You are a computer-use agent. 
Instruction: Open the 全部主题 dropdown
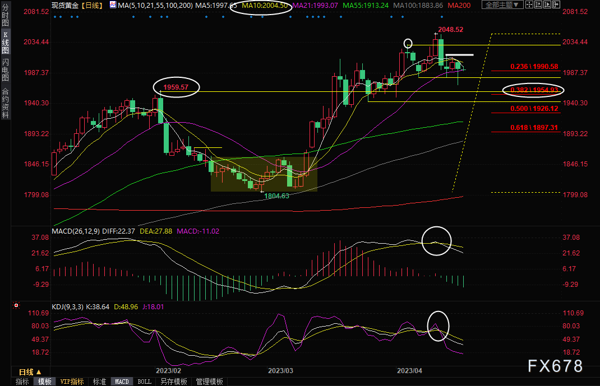[502, 4]
